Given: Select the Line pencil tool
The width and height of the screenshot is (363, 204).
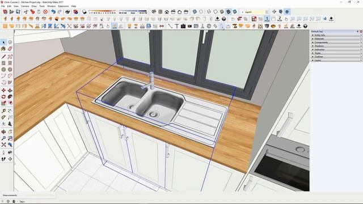Looking at the screenshot, I should (x=3, y=57).
